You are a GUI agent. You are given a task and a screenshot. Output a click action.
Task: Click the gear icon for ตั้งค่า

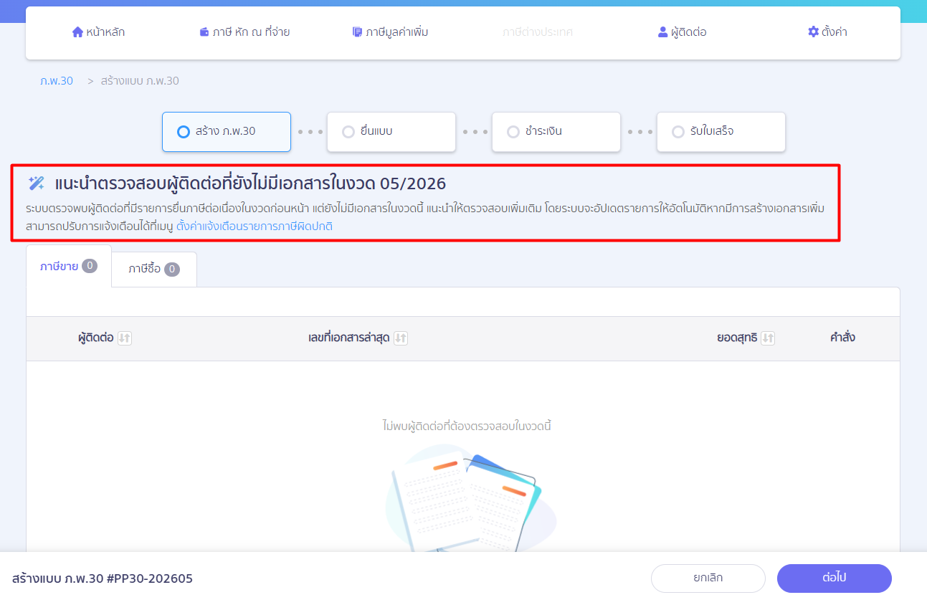point(813,32)
